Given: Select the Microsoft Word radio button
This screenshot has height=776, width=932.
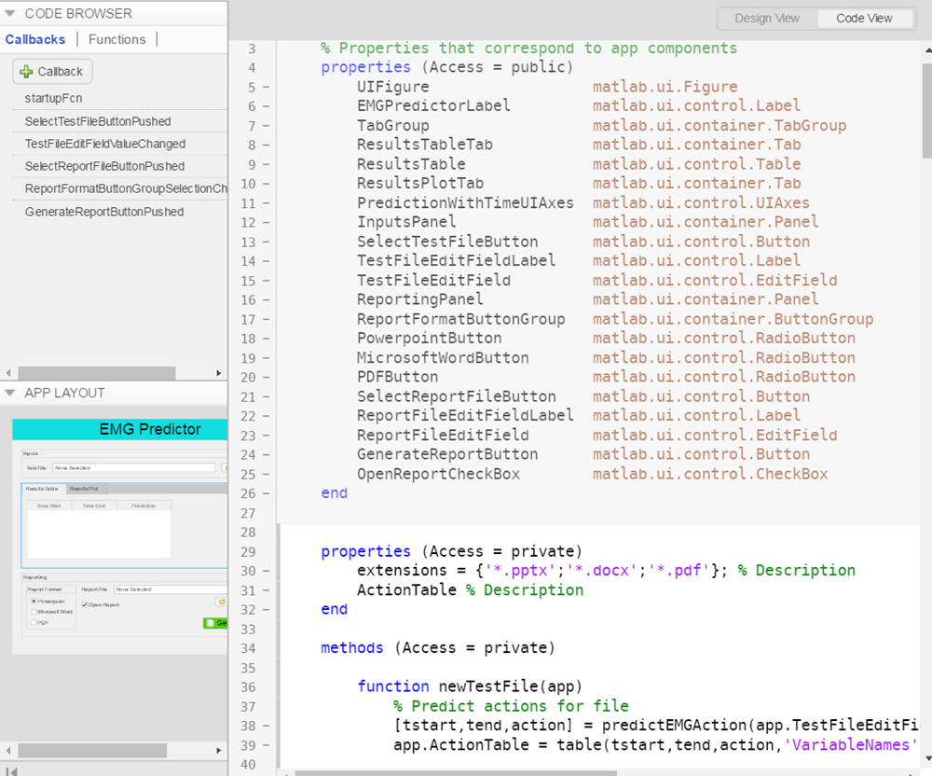Looking at the screenshot, I should coord(34,612).
